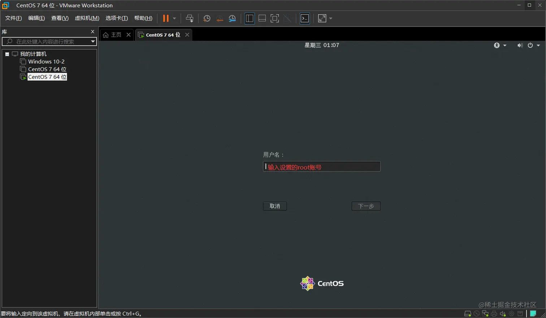Click the stretch guest display icon

[322, 18]
